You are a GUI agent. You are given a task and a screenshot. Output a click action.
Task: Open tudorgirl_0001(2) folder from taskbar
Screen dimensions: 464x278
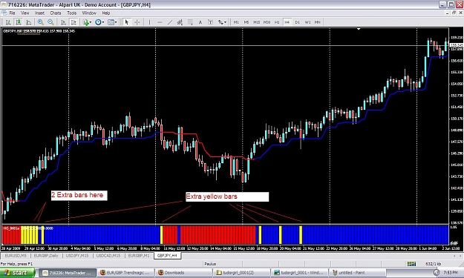click(x=241, y=273)
